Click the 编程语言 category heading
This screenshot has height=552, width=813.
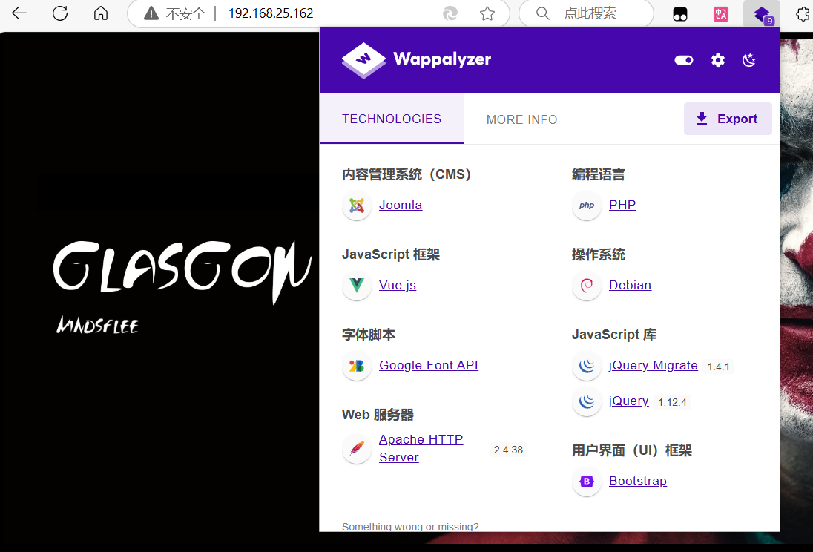(x=599, y=174)
